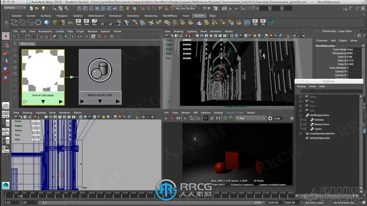Select the Work Area tab

tap(27, 44)
